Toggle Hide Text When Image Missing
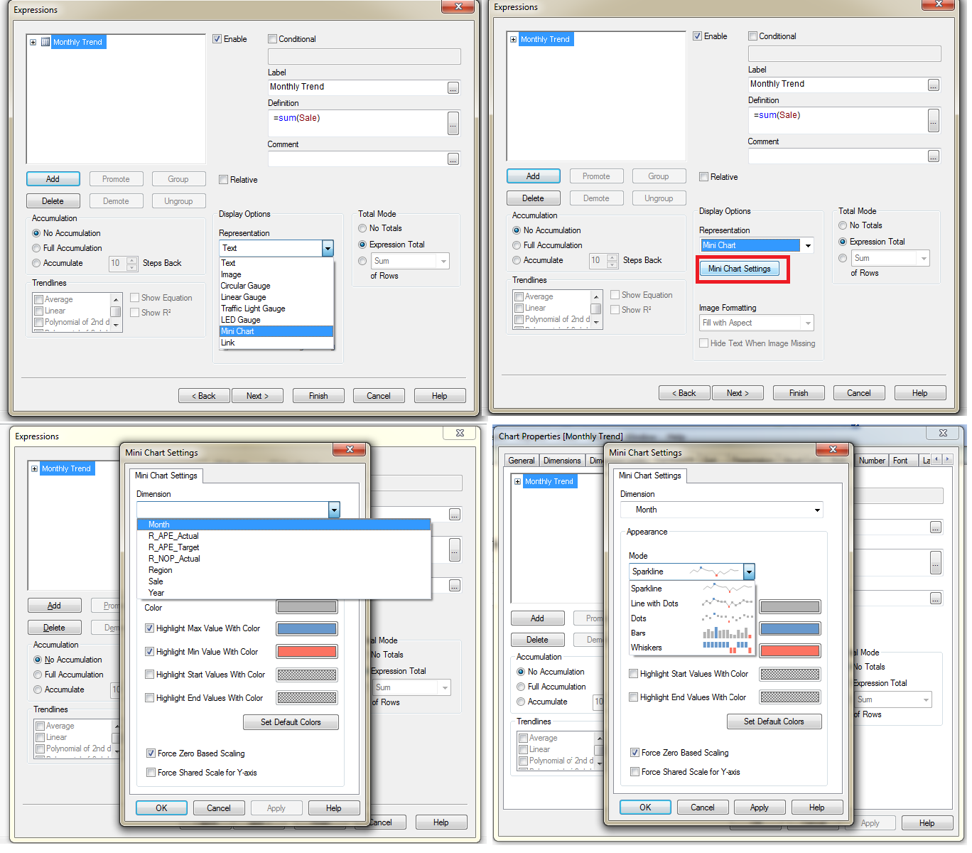Viewport: 972px width, 853px height. click(x=703, y=343)
